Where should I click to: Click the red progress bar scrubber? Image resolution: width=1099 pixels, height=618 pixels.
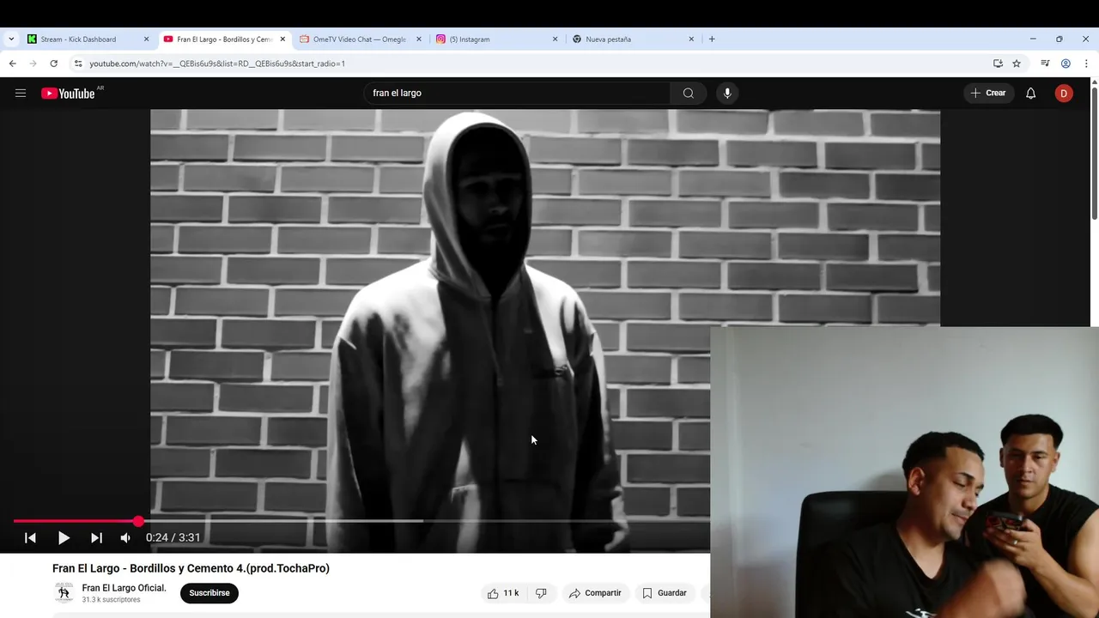coord(138,521)
